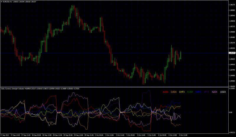Click the 27 Sep 2023 time label
Screen dimensions: 236x137
[5, 135]
